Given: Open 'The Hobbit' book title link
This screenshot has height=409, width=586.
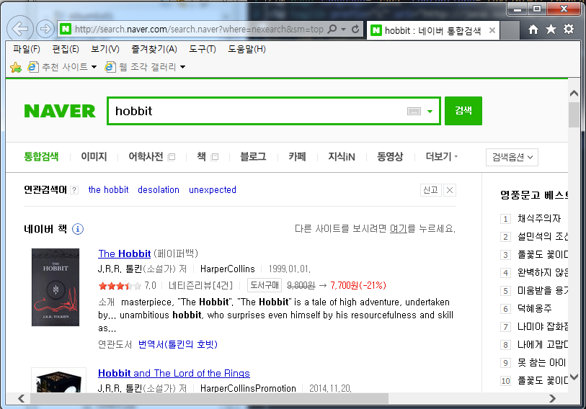Looking at the screenshot, I should click(125, 253).
